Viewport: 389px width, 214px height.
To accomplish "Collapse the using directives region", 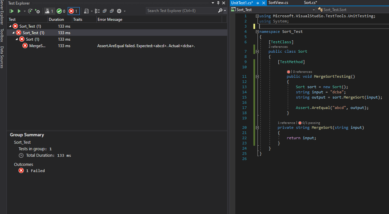I will [x=257, y=16].
